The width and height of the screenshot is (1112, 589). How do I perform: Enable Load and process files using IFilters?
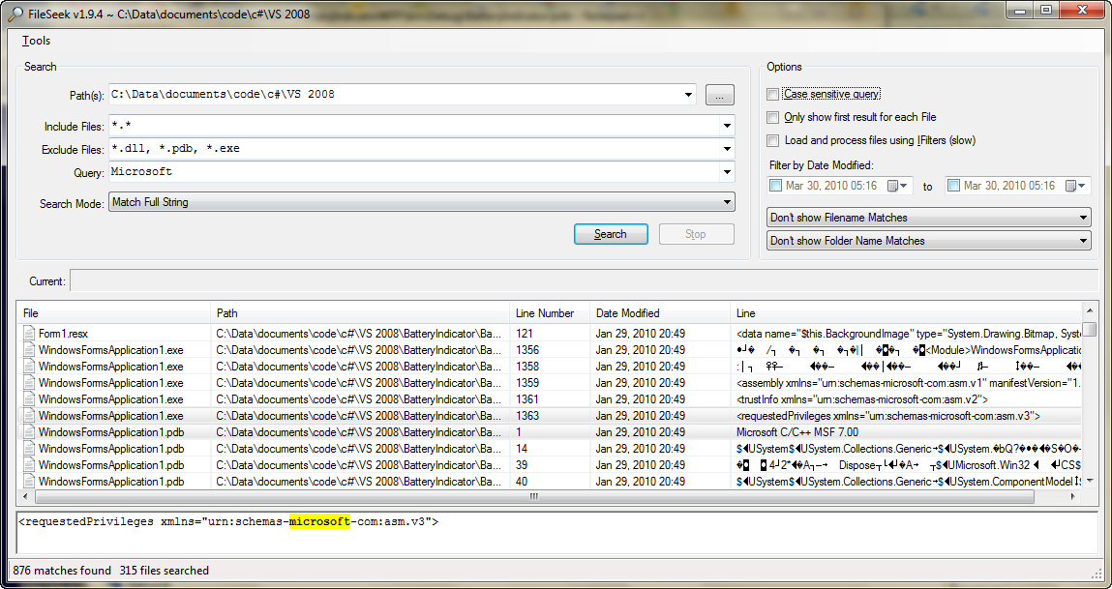tap(772, 140)
